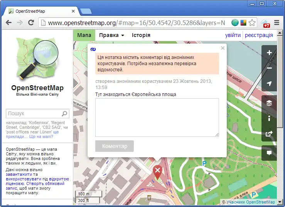Click the увійти login link

point(233,35)
